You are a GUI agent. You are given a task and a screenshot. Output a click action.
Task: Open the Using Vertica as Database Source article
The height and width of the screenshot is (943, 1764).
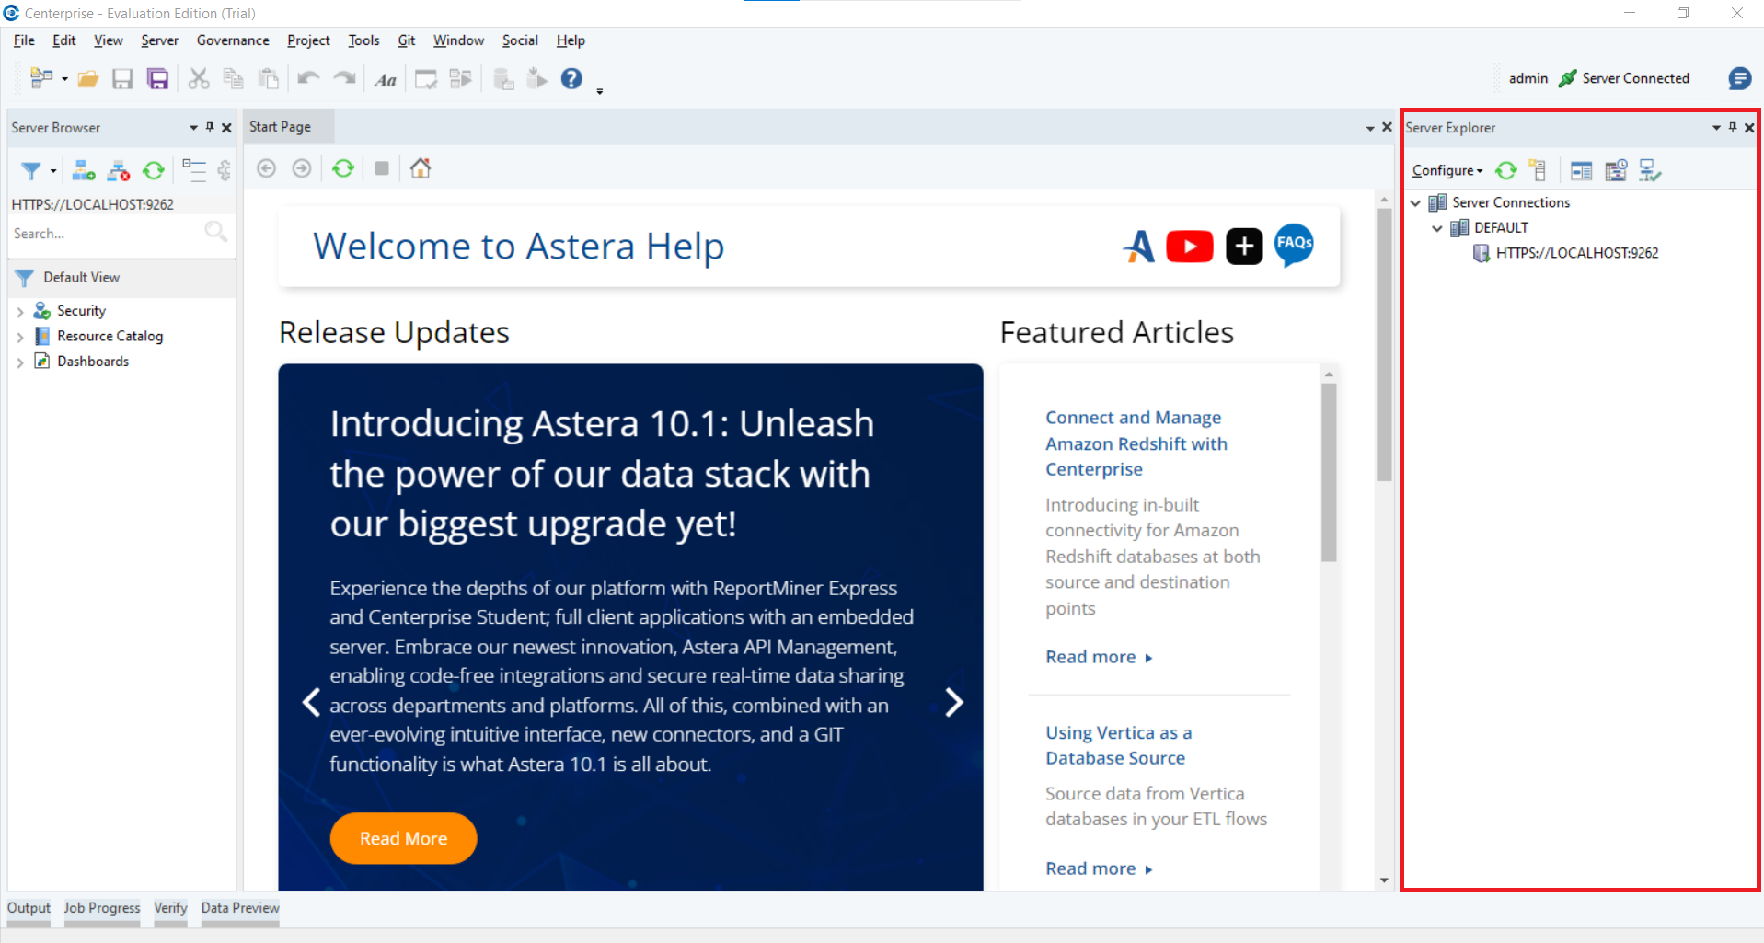(x=1117, y=745)
